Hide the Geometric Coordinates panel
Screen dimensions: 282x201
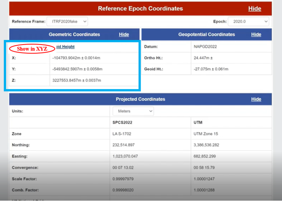point(124,34)
